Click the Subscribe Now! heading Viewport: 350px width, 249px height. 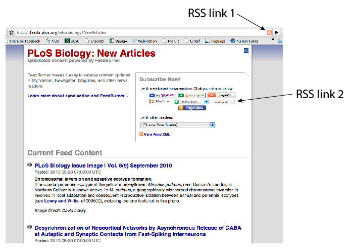160,79
